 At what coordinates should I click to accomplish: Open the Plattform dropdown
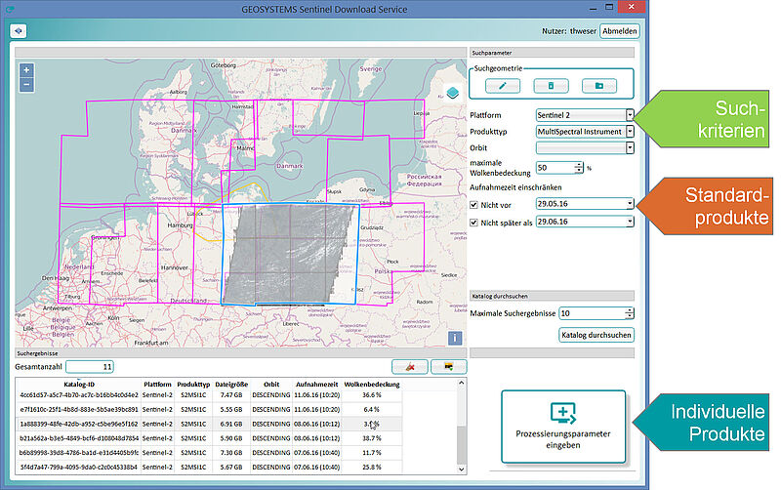pos(630,114)
